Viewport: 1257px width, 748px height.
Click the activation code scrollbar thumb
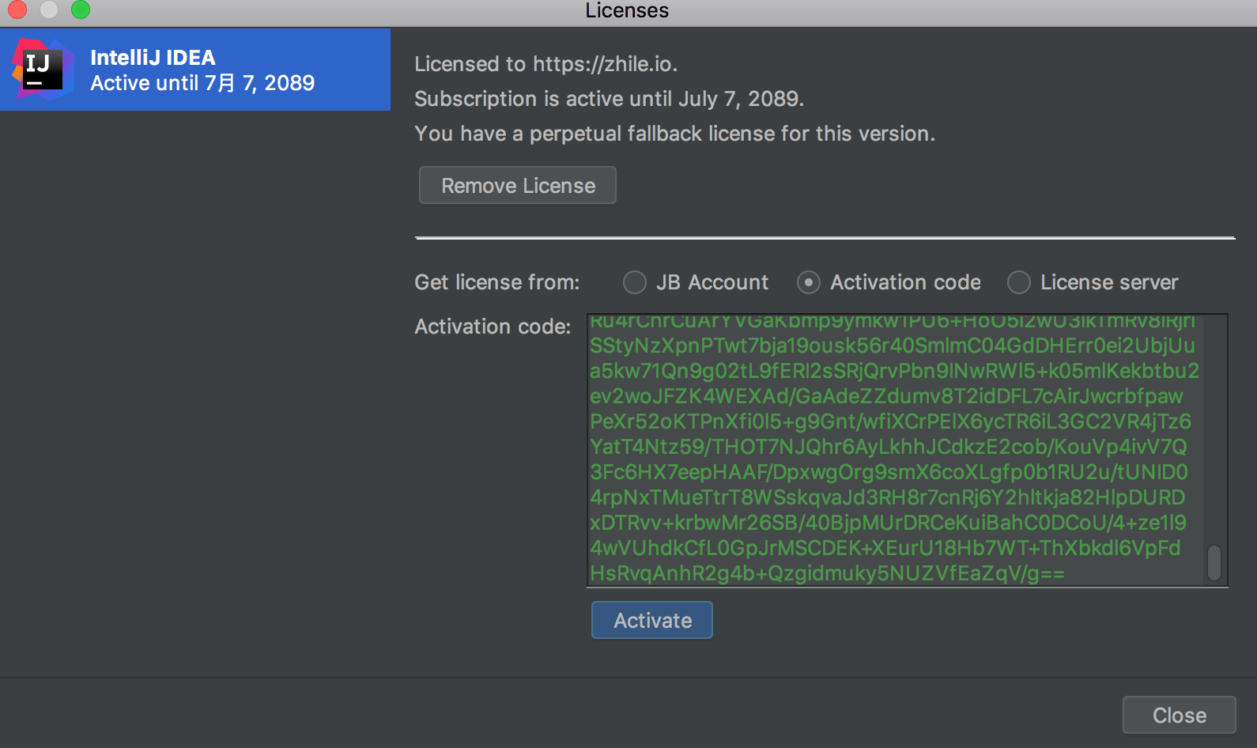pos(1214,562)
